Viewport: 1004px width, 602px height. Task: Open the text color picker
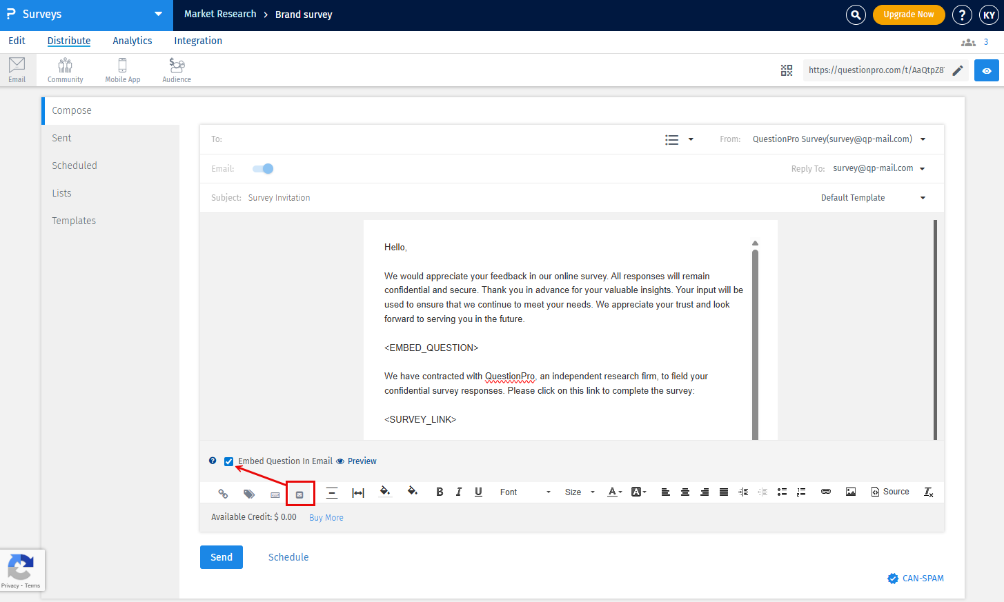(x=614, y=492)
